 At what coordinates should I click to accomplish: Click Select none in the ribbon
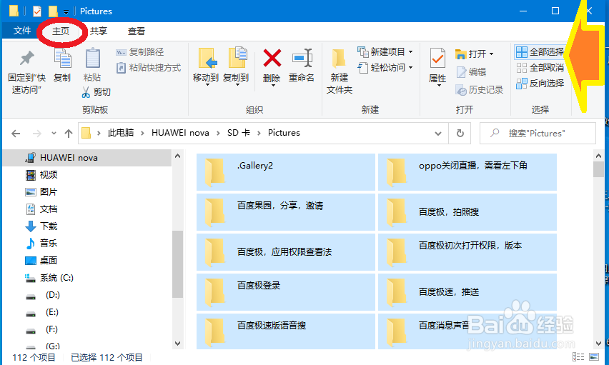(x=540, y=68)
